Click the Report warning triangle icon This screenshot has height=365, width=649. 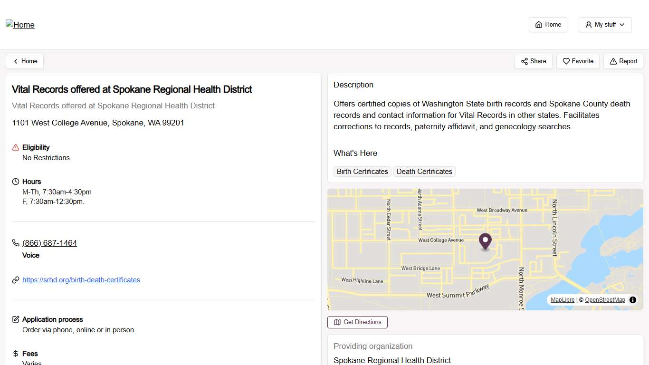[x=611, y=61]
